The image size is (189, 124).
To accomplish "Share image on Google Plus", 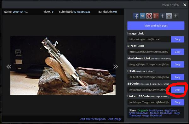I will coord(156,16).
